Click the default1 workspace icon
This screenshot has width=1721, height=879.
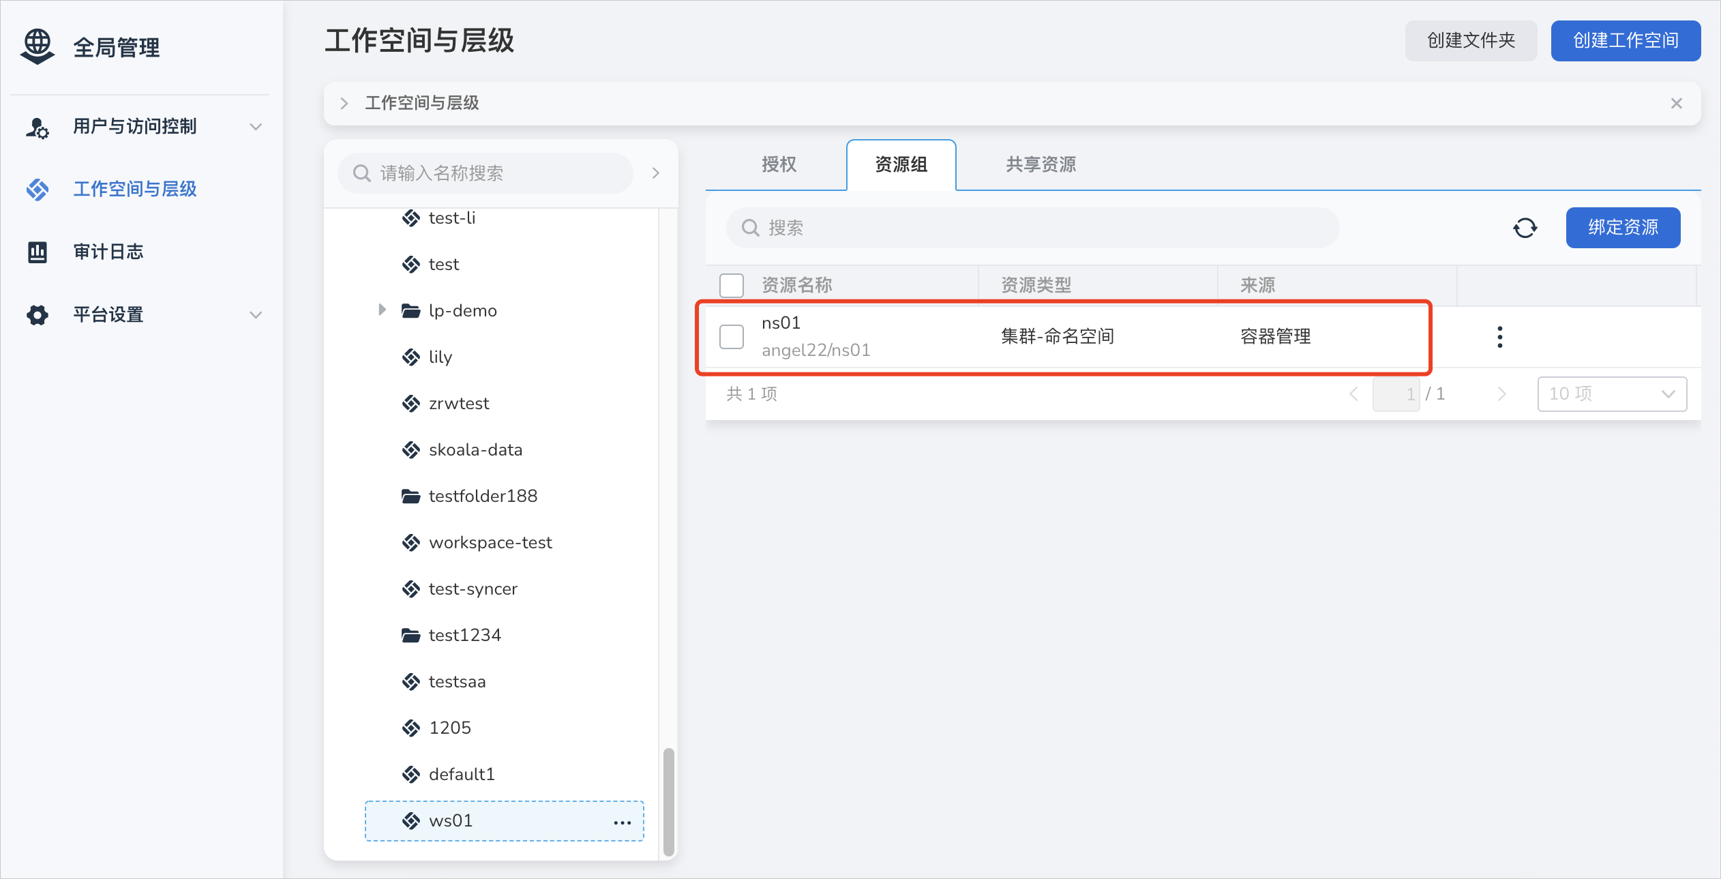tap(410, 775)
